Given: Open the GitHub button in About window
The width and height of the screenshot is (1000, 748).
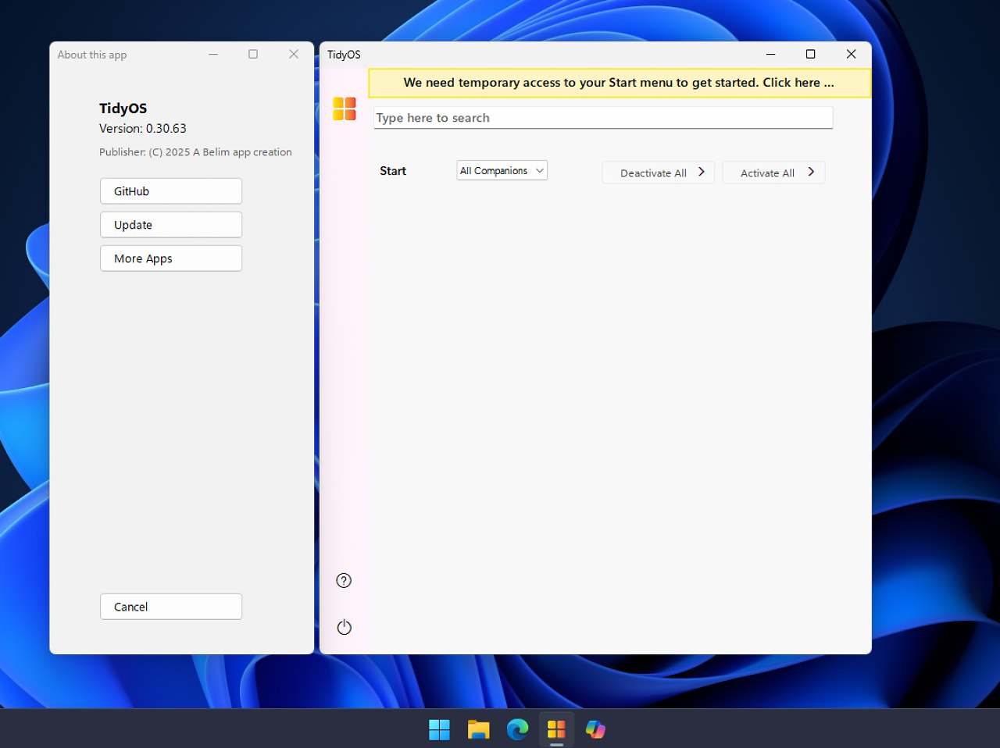Looking at the screenshot, I should click(x=171, y=191).
